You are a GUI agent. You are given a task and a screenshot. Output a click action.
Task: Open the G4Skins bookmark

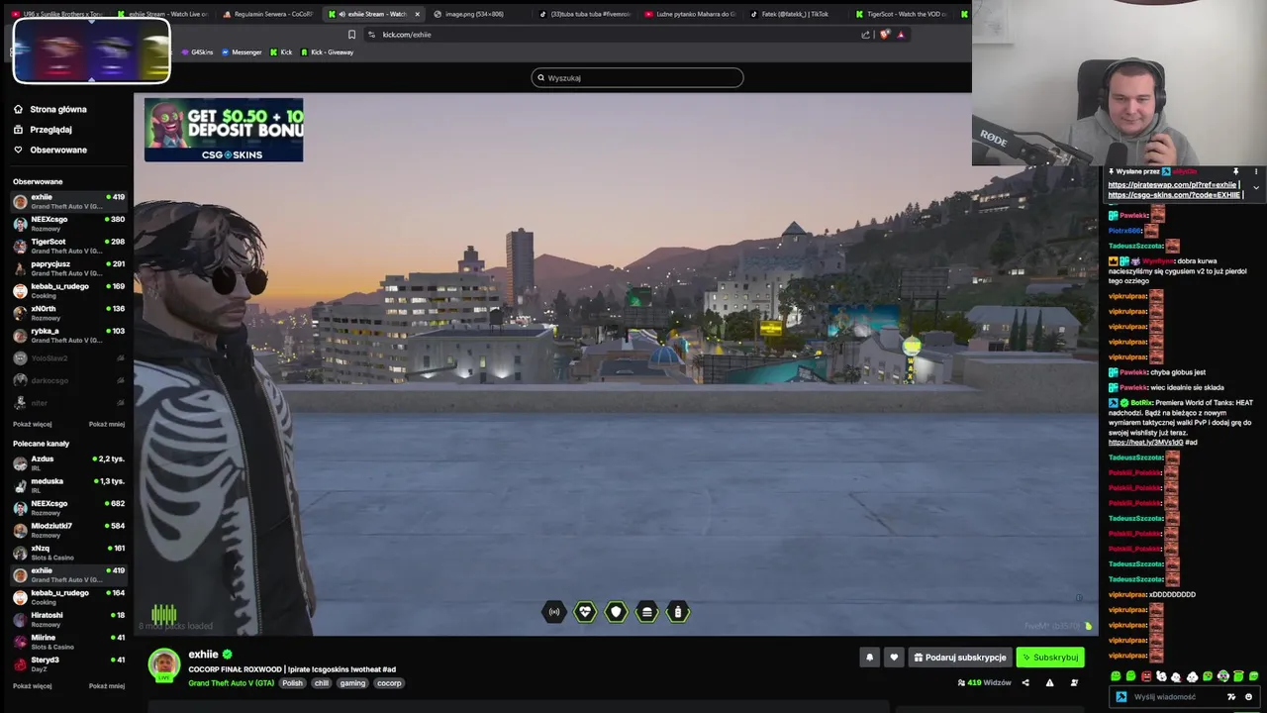pos(197,51)
